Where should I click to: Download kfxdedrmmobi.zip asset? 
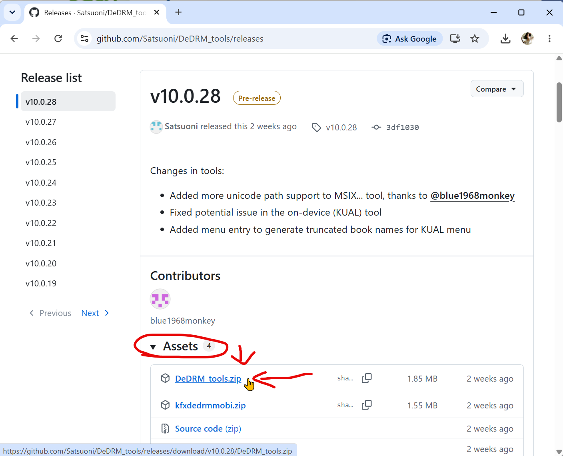[x=210, y=405]
